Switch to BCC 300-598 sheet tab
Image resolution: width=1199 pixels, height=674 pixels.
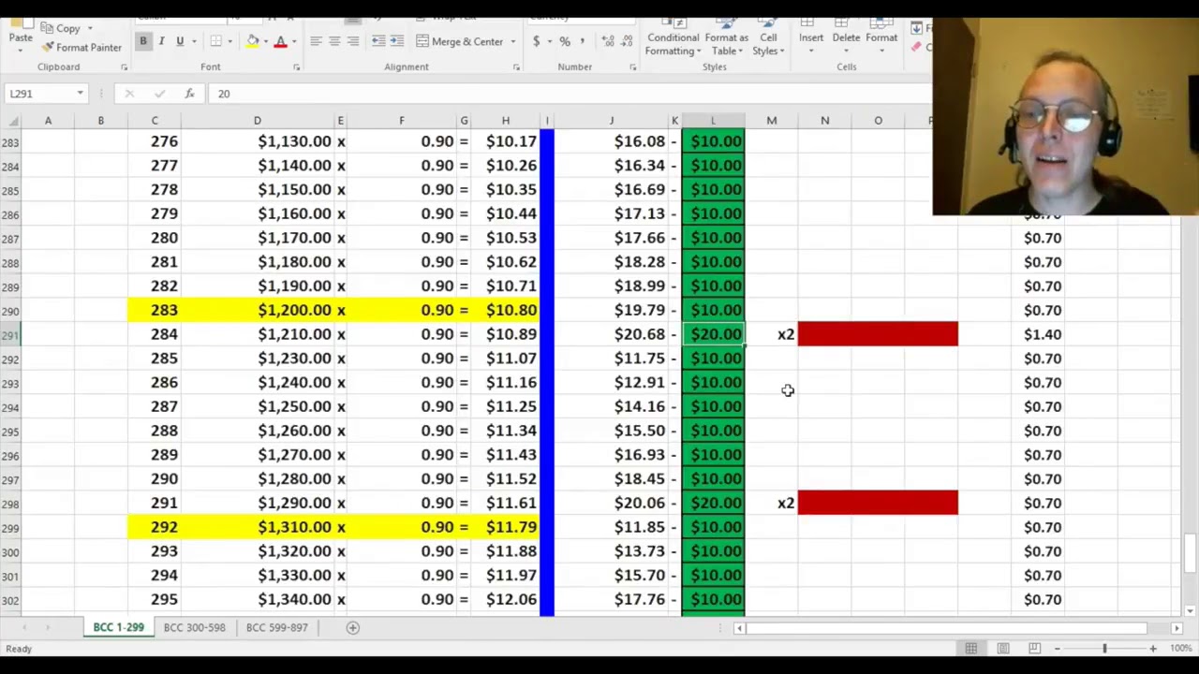(194, 627)
